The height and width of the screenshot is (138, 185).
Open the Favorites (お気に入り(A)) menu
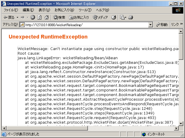pyautogui.click(x=64, y=10)
